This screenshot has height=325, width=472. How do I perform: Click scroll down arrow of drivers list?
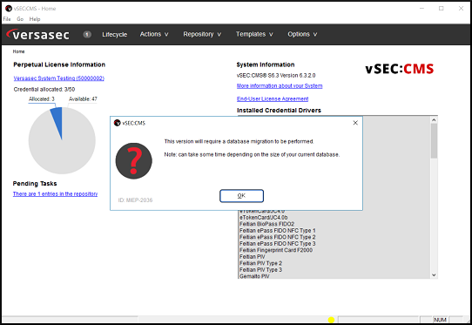tap(434, 274)
